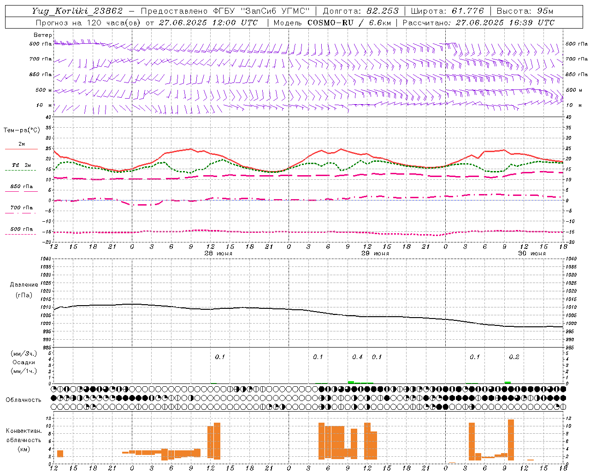The image size is (590, 472).
Task: Click the (мм/3ч.) units label
Action: coord(24,354)
